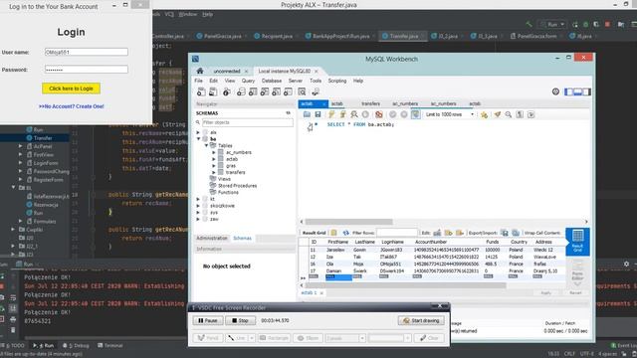Switch to Form Editor side panel

point(577,272)
